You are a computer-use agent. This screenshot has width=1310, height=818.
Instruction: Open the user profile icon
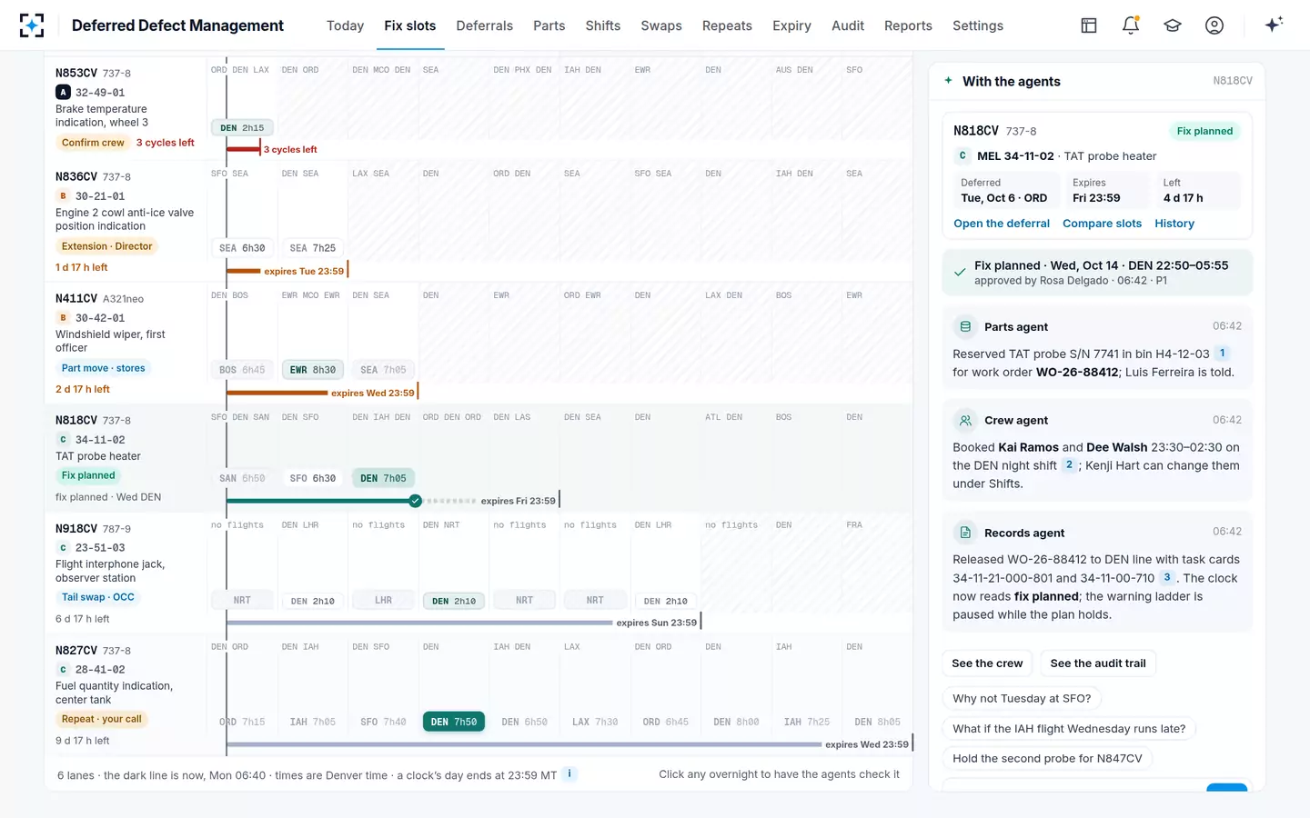(1214, 25)
